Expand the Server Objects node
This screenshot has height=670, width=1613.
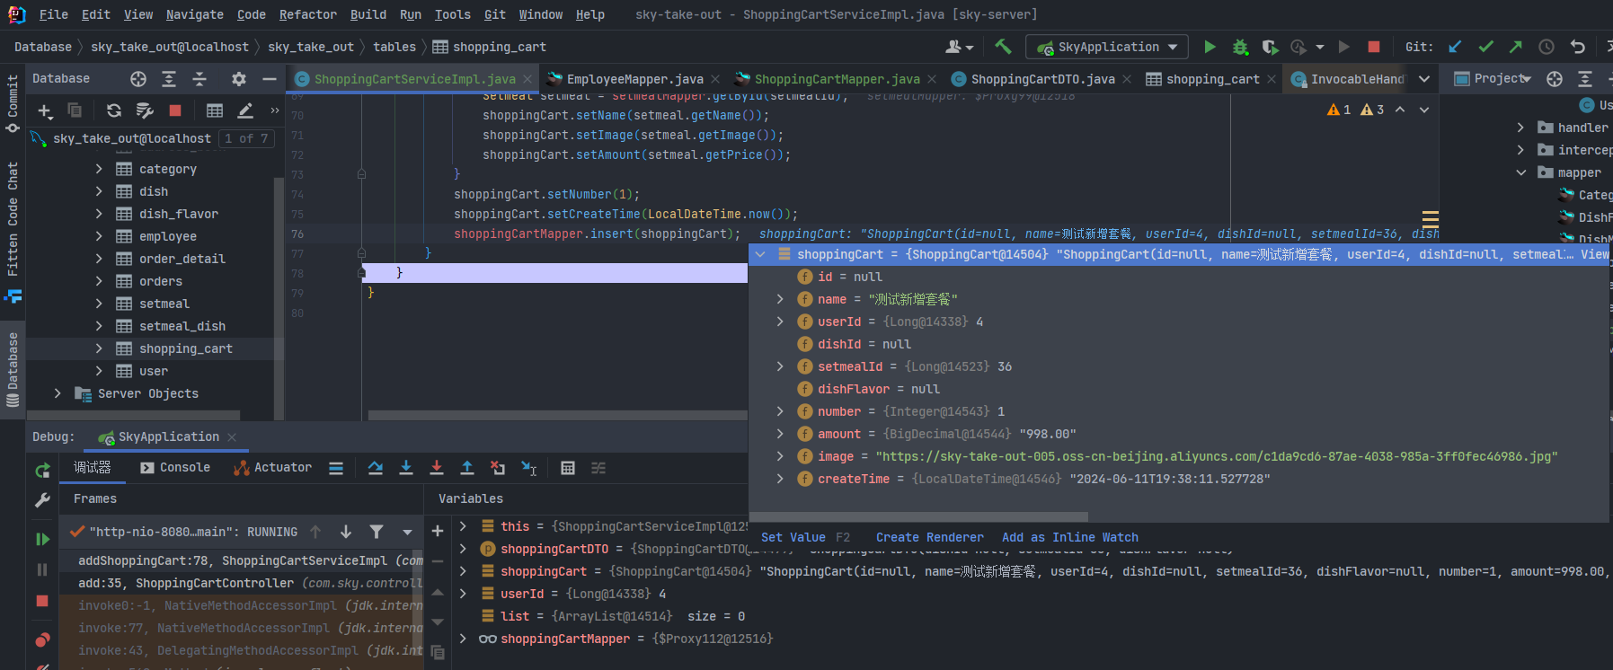tap(58, 393)
